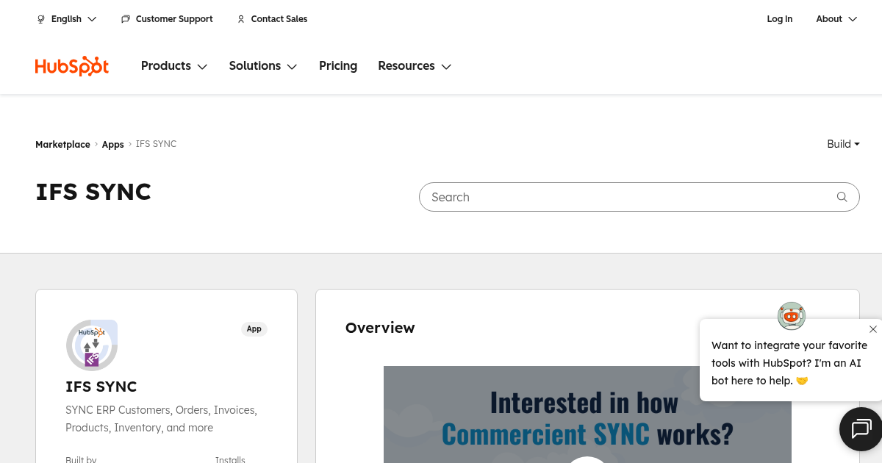This screenshot has height=463, width=882.
Task: Click the IFS SYNC page heading
Action: (x=93, y=192)
